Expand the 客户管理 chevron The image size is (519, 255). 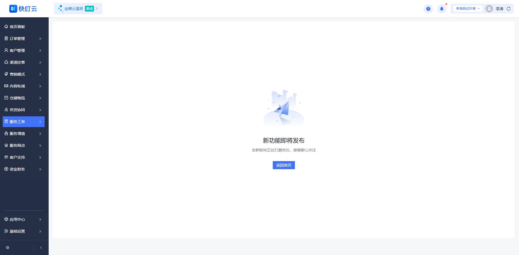40,50
